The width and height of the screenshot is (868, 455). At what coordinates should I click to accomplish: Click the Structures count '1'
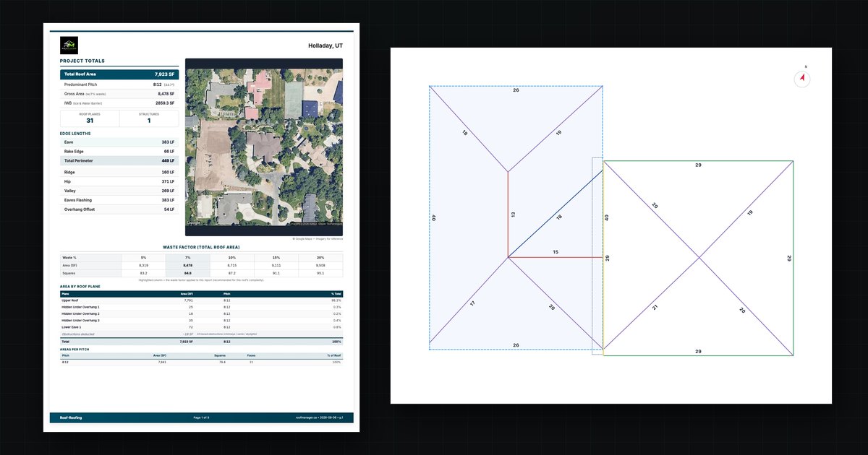tap(149, 121)
